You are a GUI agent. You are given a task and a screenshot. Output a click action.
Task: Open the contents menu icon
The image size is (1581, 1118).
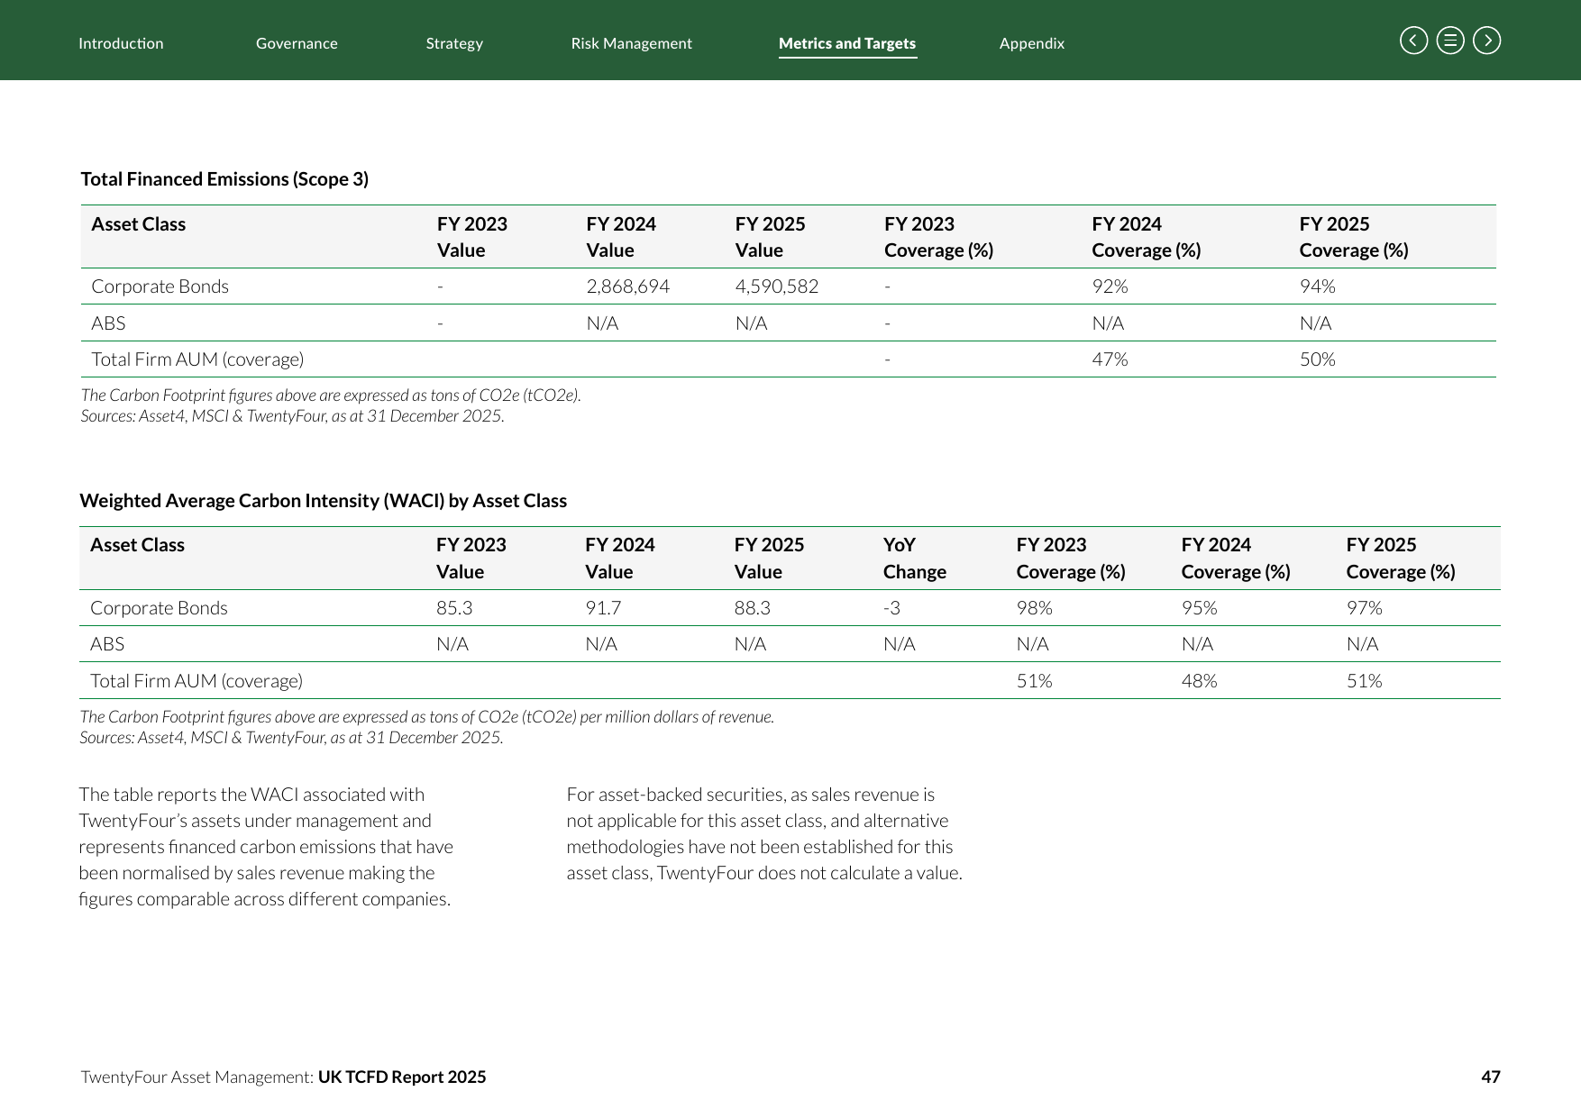click(1450, 41)
